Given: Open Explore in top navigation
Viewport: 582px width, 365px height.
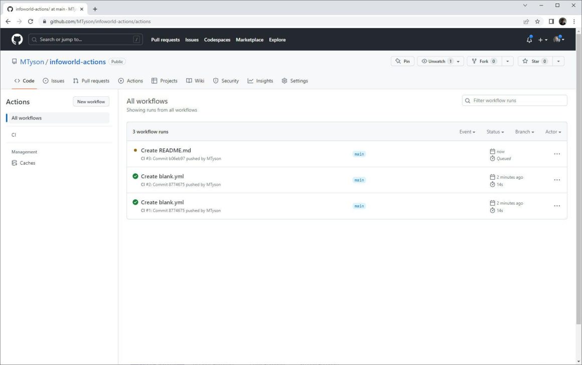Looking at the screenshot, I should coord(277,40).
